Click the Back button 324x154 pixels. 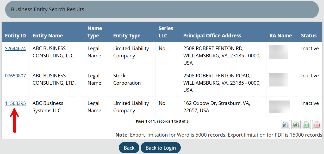click(129, 148)
